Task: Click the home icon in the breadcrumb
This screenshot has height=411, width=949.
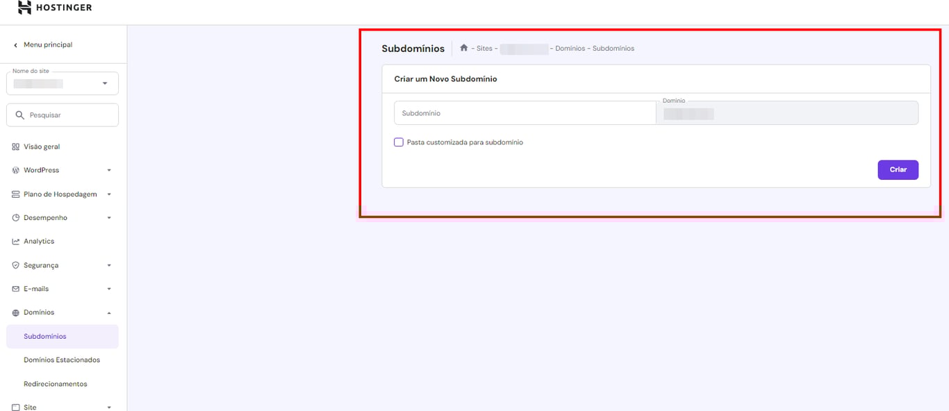Action: (x=463, y=47)
